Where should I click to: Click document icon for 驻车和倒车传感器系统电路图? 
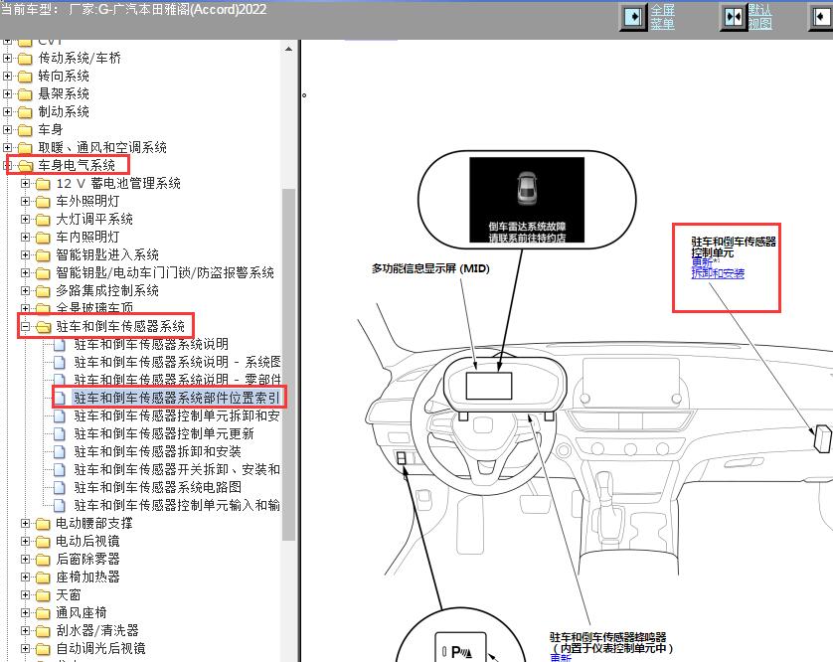[60, 488]
